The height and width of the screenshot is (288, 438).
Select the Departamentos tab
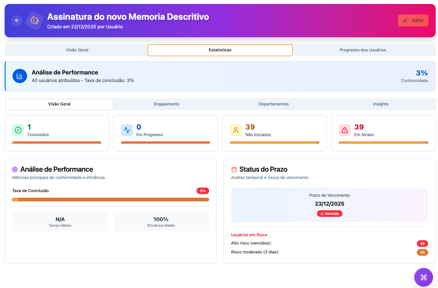(273, 104)
